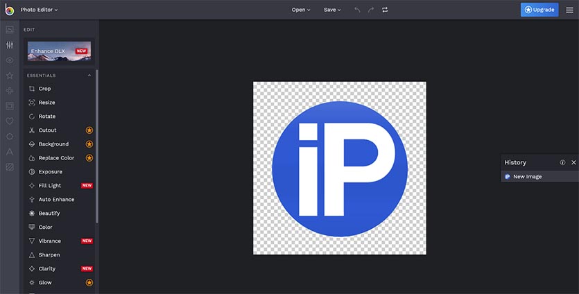Open the Photo Editor dropdown menu
This screenshot has height=294, width=579.
pyautogui.click(x=39, y=10)
